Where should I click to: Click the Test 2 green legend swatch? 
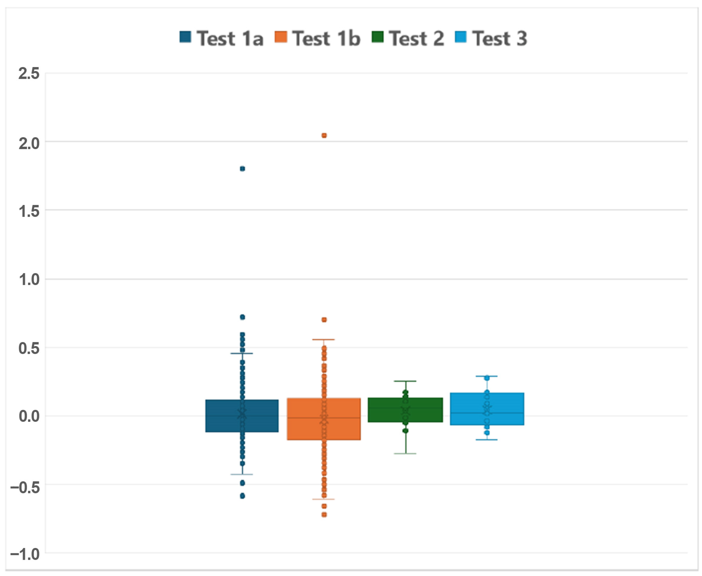pos(378,37)
